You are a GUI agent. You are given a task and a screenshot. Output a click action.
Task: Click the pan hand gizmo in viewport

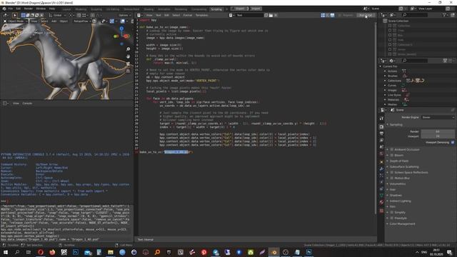(128, 56)
